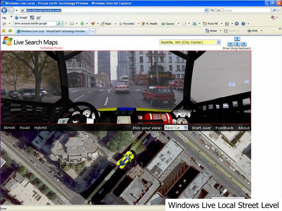Screen dimensions: 282x211
Task: Open the recent pages dropdown beside Forward
Action: [17, 10]
